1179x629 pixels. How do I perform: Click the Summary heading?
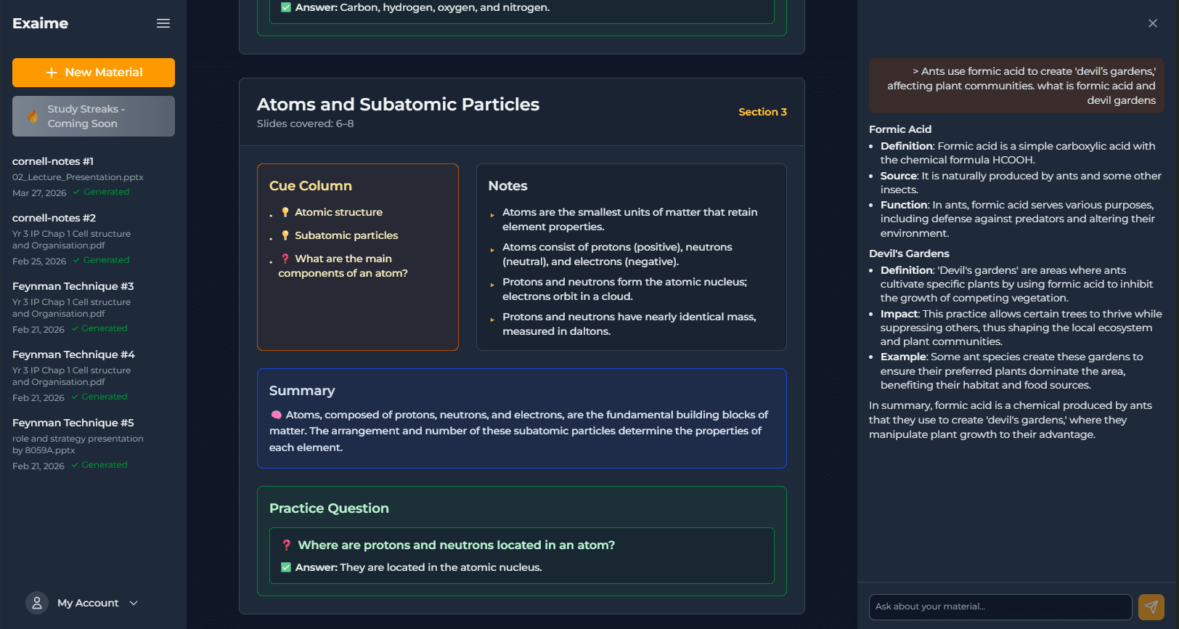302,391
